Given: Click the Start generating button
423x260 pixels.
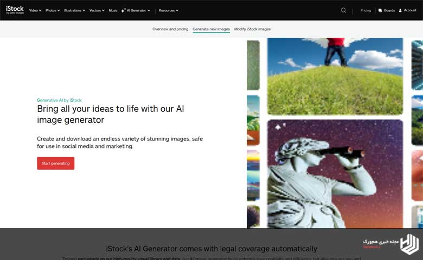Looking at the screenshot, I should pyautogui.click(x=55, y=163).
